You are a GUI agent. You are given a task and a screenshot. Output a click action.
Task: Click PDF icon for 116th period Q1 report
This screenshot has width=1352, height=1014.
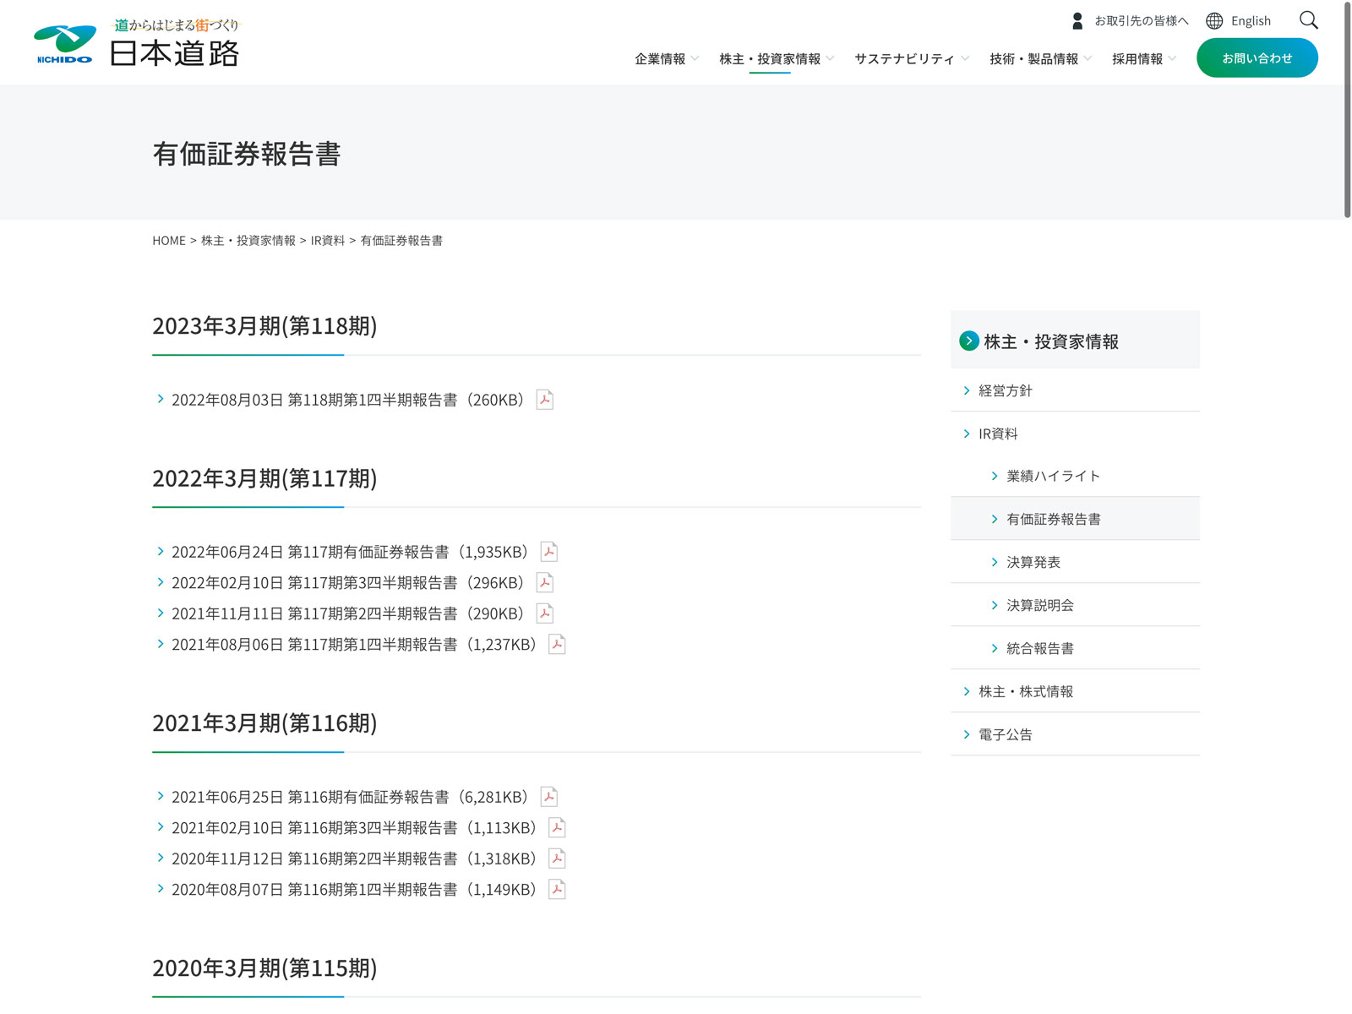tap(557, 890)
